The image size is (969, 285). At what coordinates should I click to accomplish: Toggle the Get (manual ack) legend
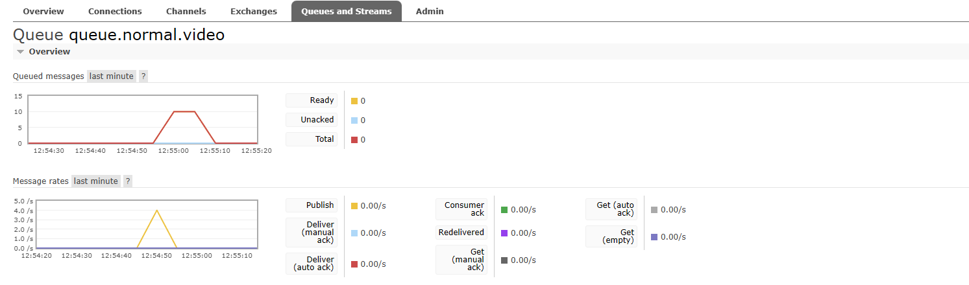461,260
